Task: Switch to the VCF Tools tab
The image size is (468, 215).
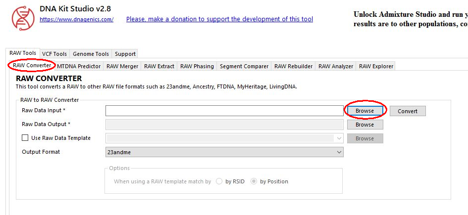Action: [54, 54]
